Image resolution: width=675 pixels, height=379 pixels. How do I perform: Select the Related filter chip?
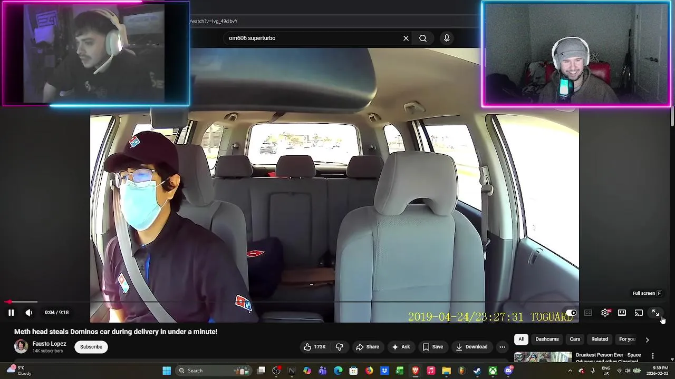(x=600, y=340)
